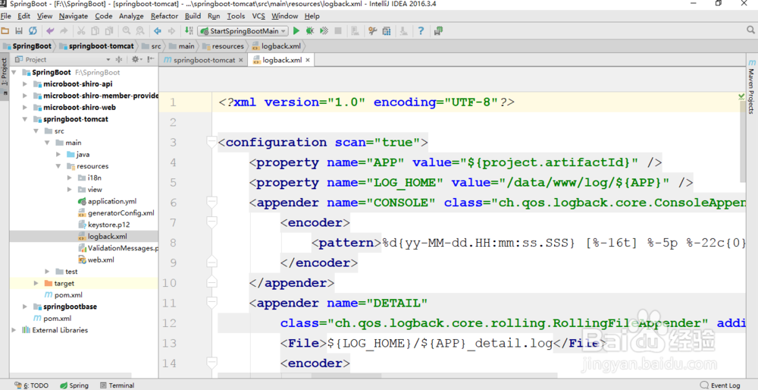Copy selection with the copy icon
This screenshot has height=390, width=758.
[x=96, y=31]
